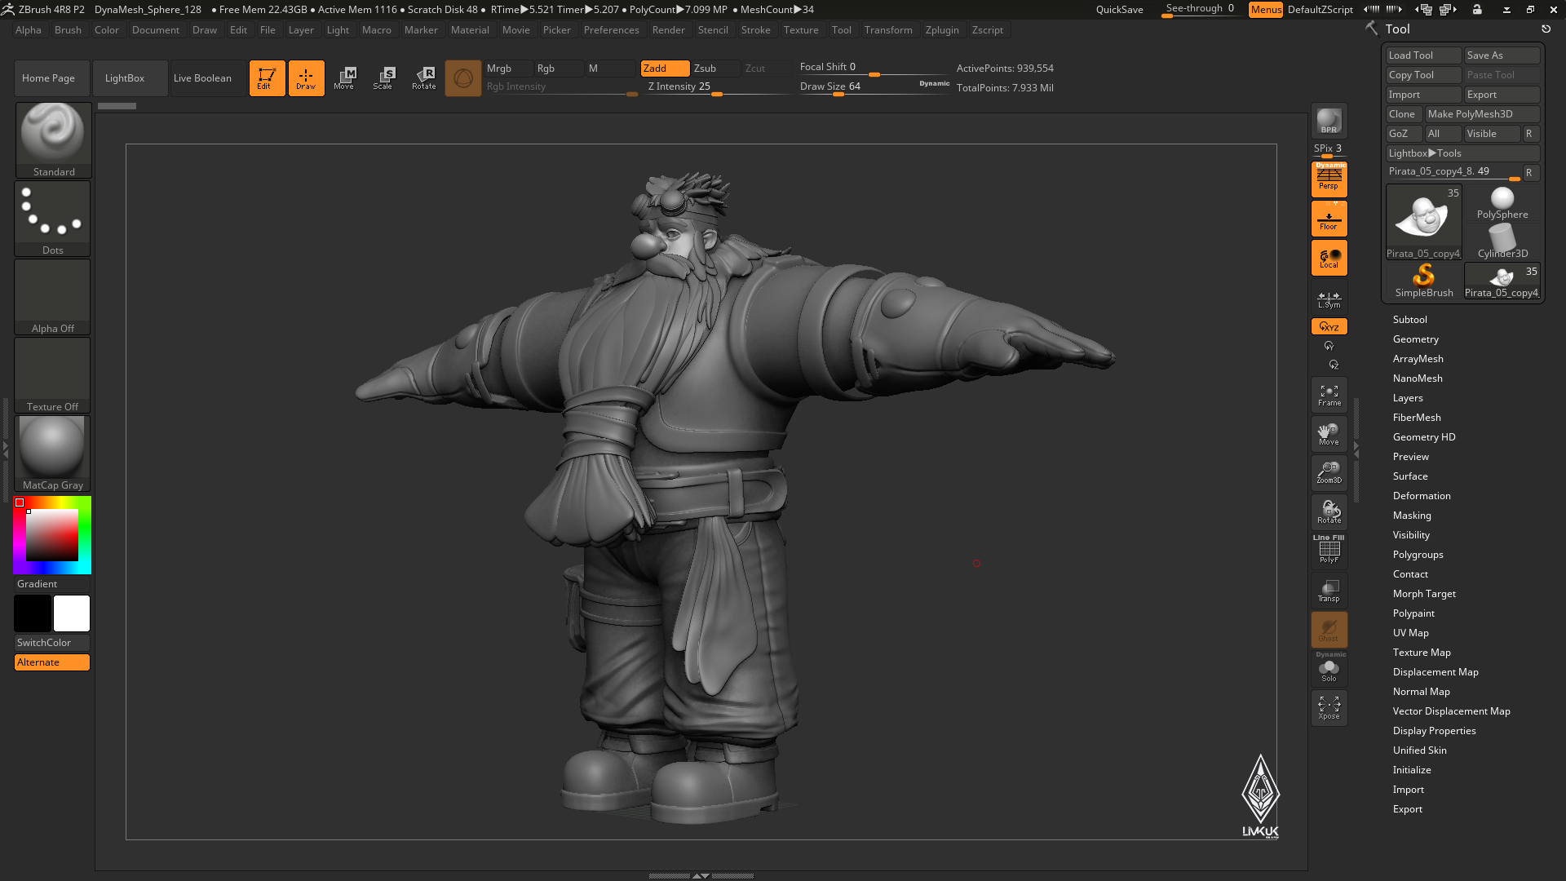Click the Frame view icon
1566x881 pixels.
1329,395
